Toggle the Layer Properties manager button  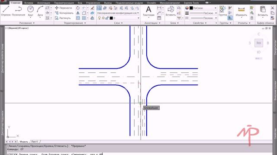pos(99,8)
